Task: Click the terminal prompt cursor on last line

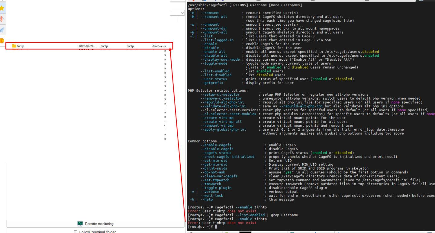Action: [x=216, y=227]
